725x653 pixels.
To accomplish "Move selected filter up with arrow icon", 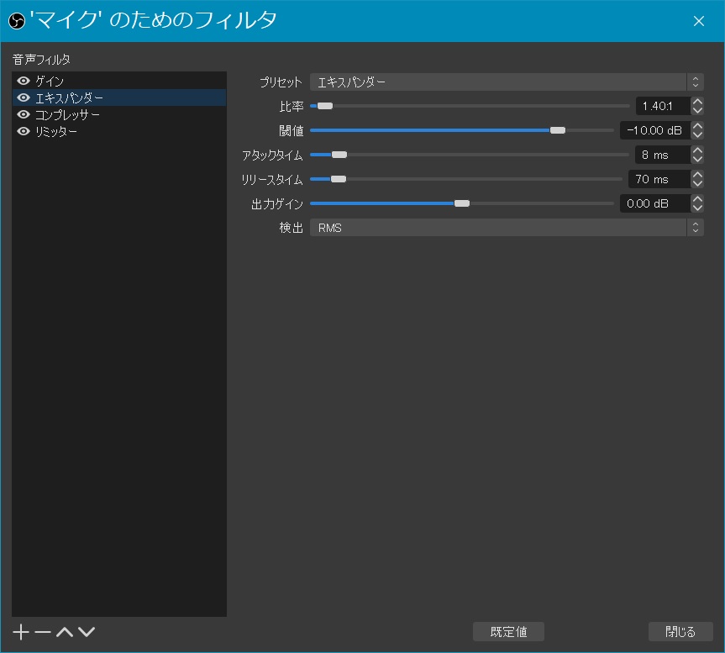I will pyautogui.click(x=65, y=632).
